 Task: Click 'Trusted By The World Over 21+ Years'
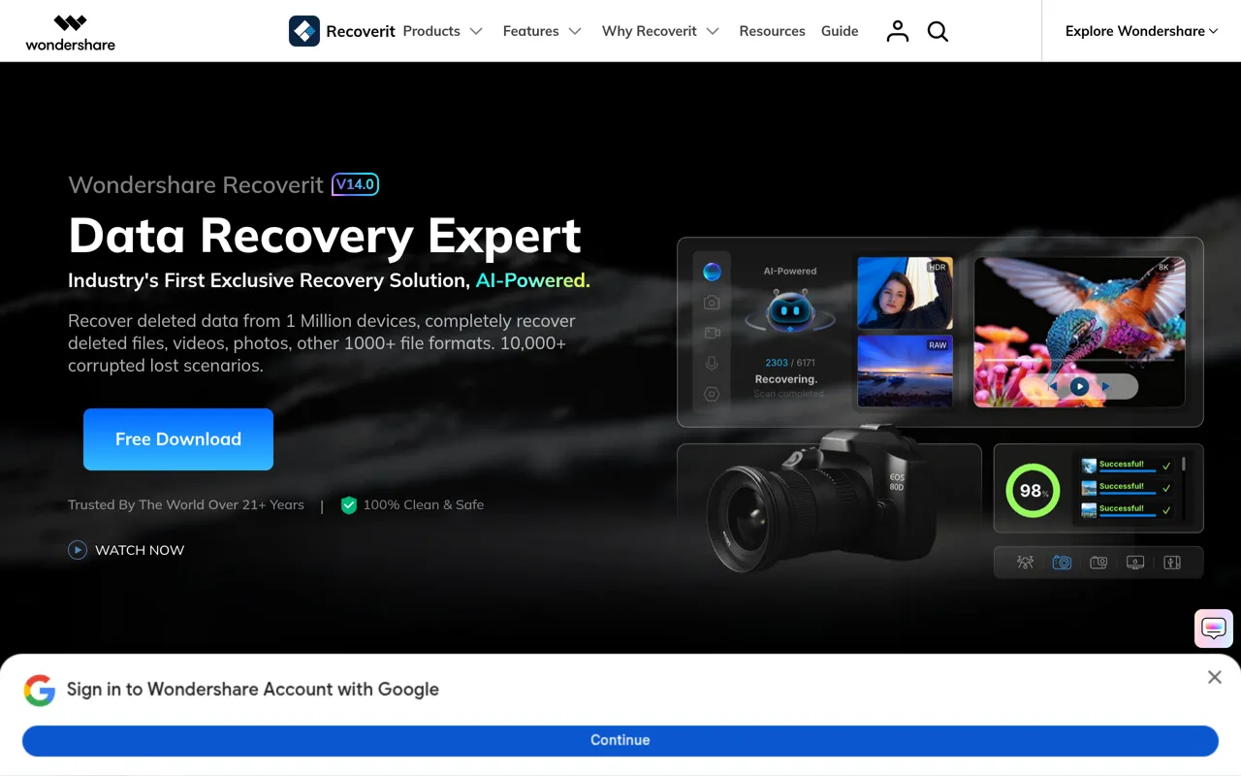(x=186, y=504)
